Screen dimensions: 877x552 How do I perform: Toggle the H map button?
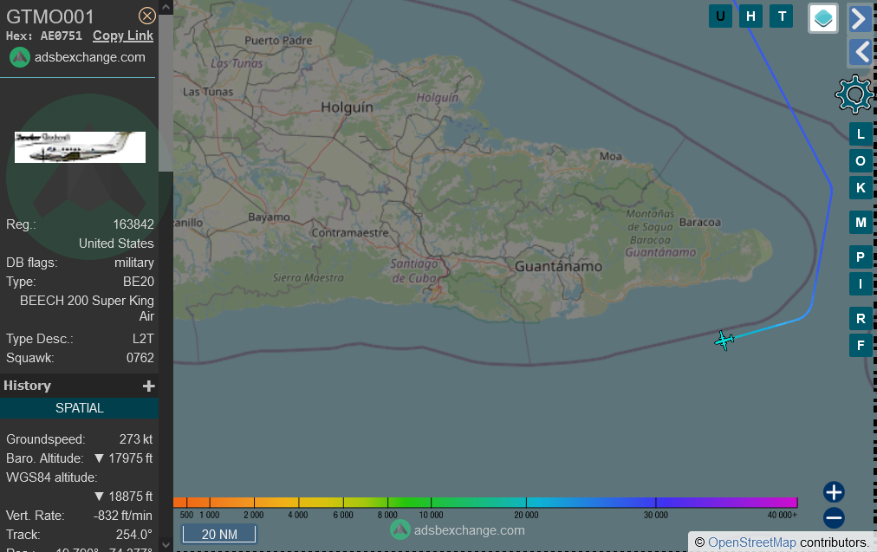click(x=750, y=16)
